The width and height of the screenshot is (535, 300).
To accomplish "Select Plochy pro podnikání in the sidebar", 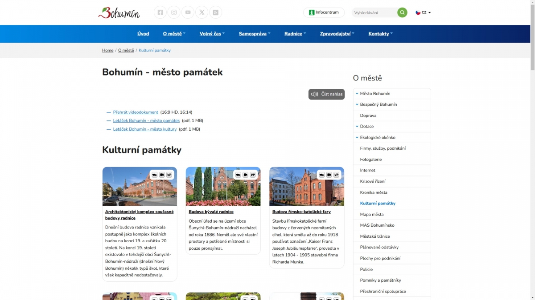I will 392,258.
